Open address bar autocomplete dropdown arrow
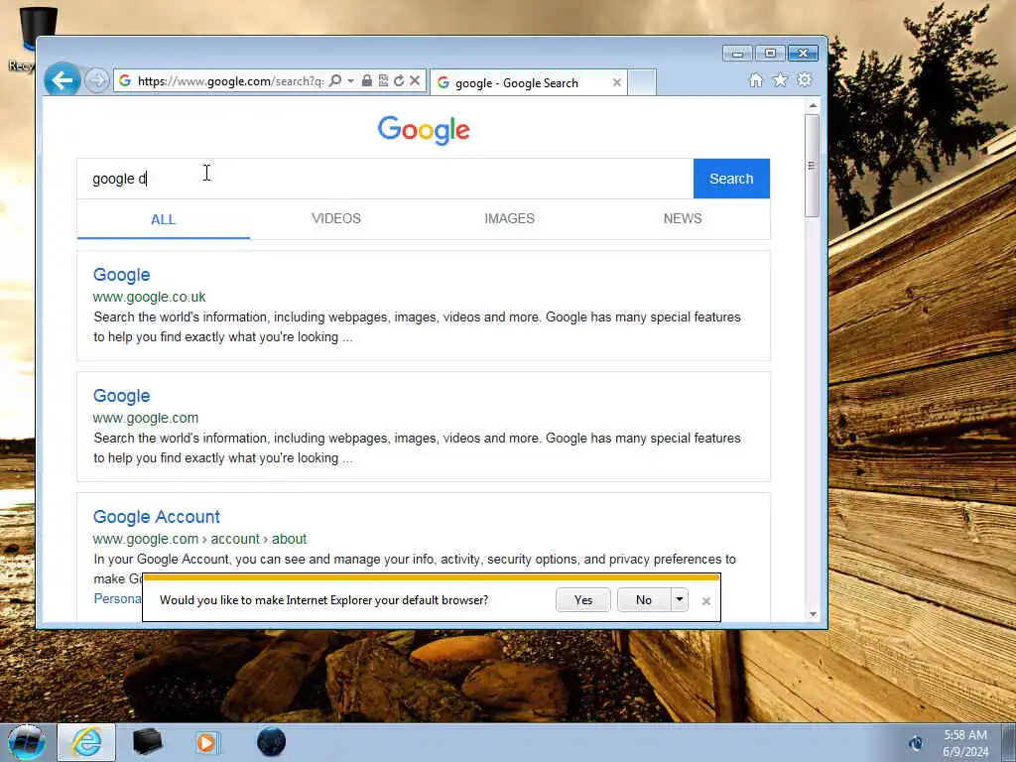This screenshot has height=762, width=1016. click(x=350, y=80)
